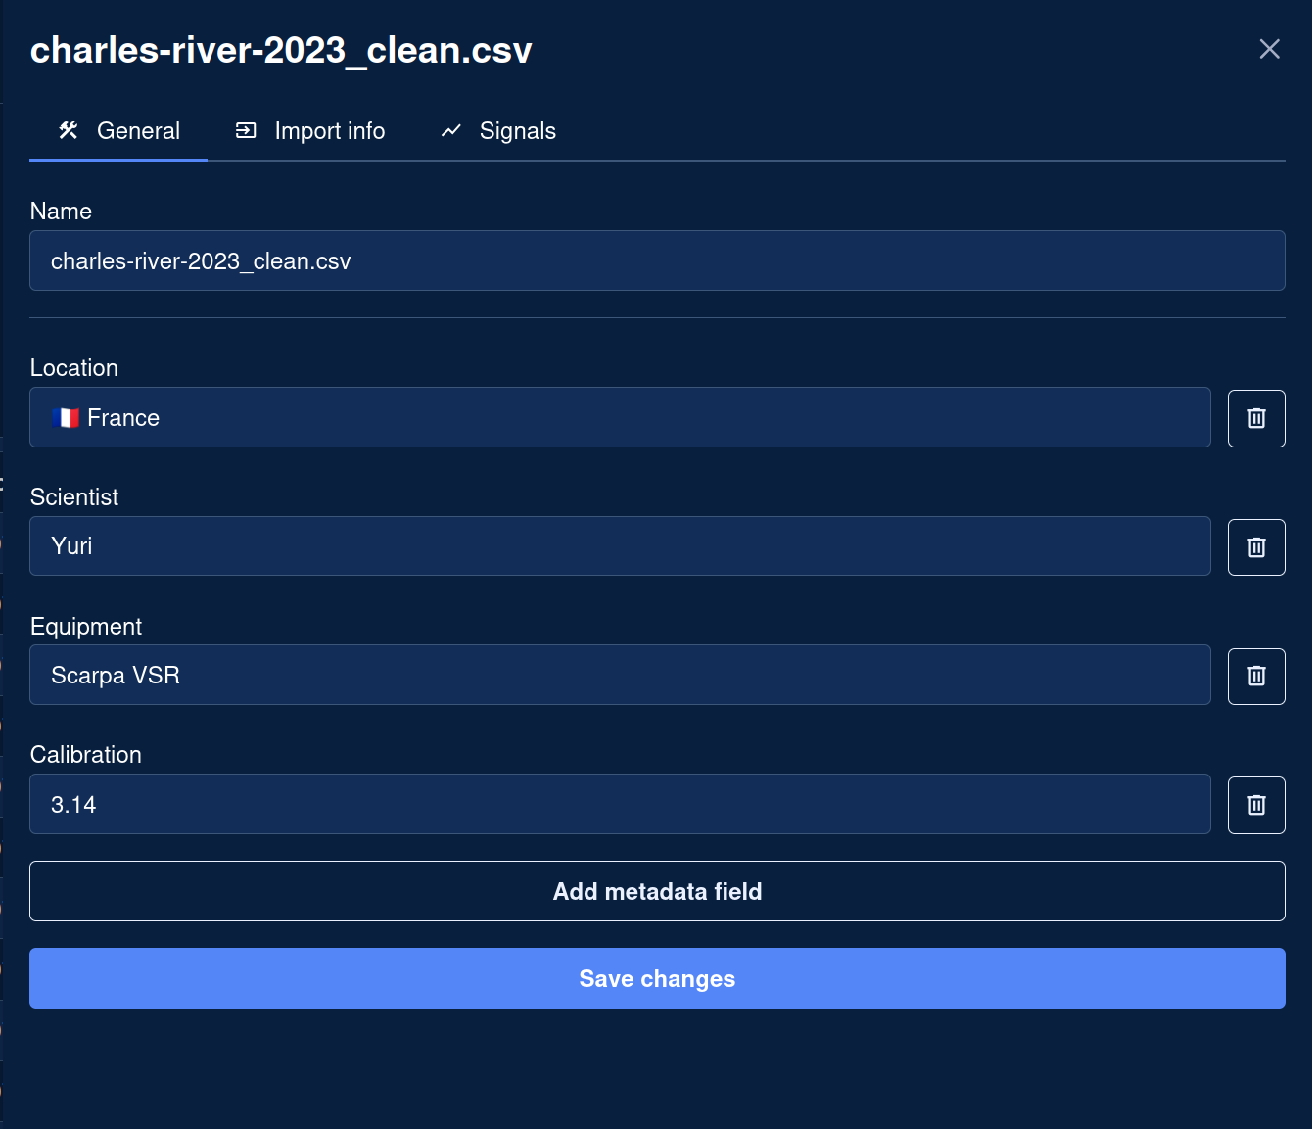Click trash icon next to Calibration
This screenshot has height=1129, width=1312.
click(x=1256, y=805)
